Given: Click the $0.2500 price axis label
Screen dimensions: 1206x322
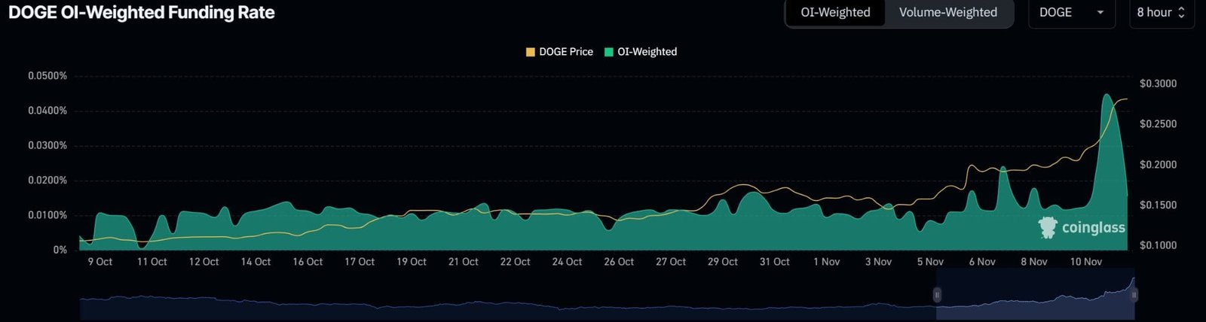Looking at the screenshot, I should 1158,124.
